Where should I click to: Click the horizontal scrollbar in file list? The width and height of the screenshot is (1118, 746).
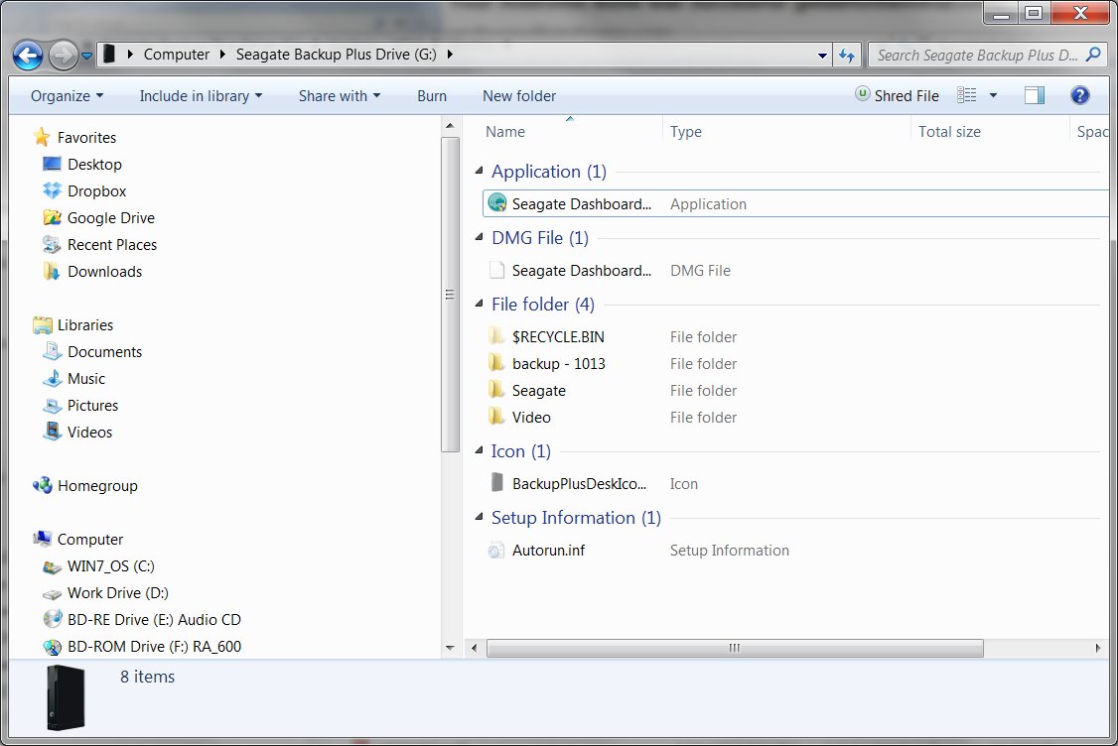click(735, 648)
